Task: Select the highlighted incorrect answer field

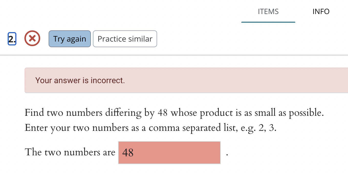Action: pos(169,153)
